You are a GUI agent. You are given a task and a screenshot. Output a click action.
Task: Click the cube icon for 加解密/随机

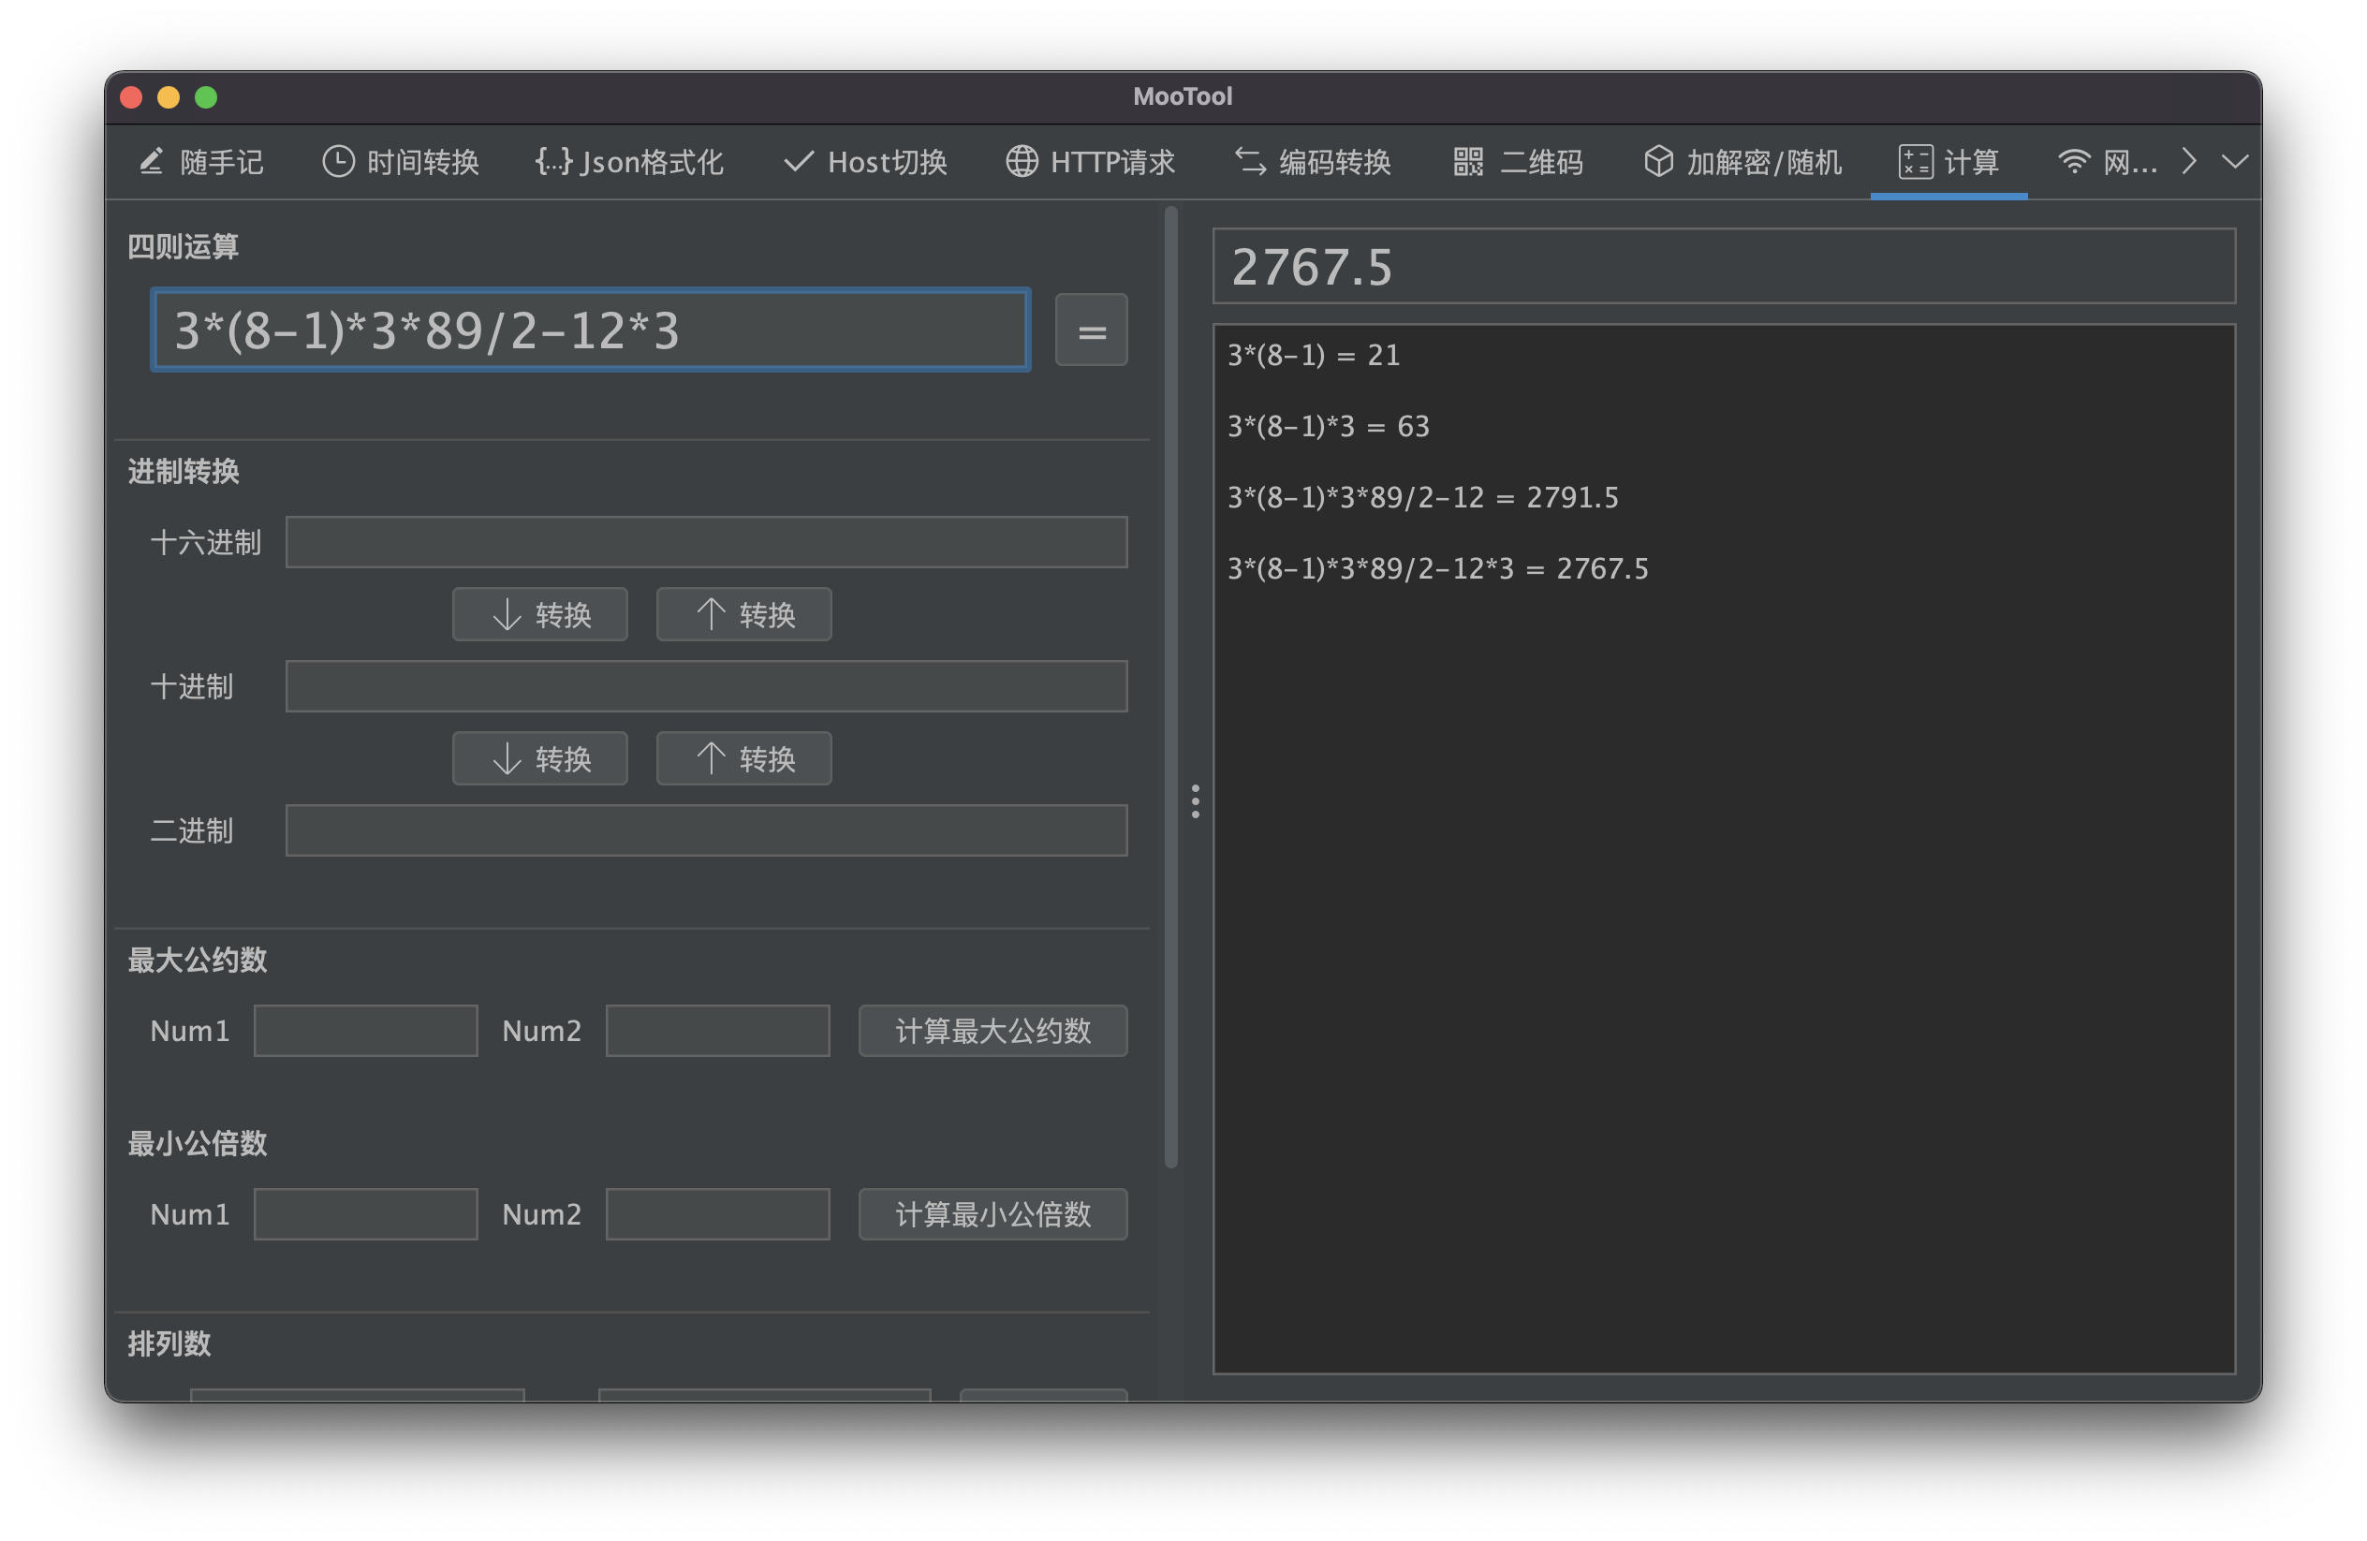click(x=1658, y=161)
